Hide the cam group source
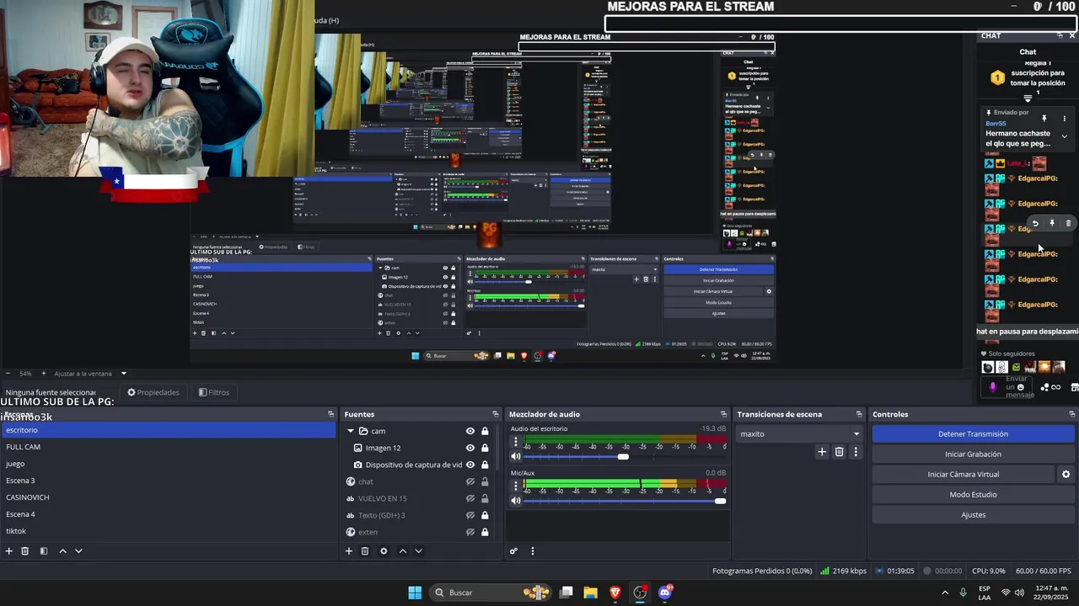The width and height of the screenshot is (1079, 606). coord(470,431)
